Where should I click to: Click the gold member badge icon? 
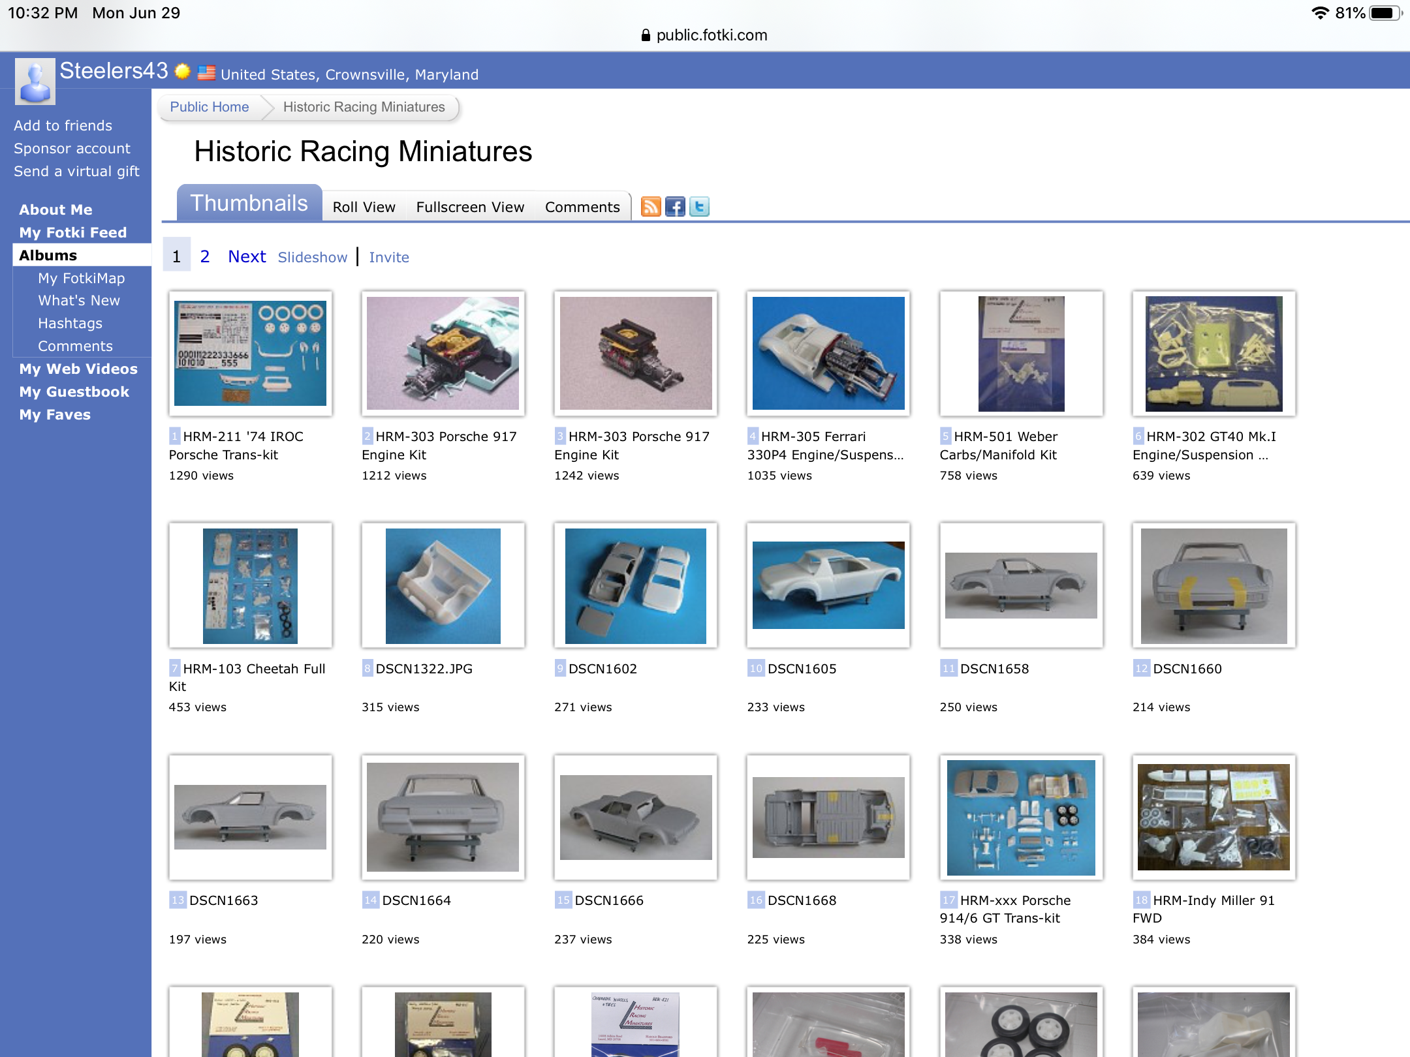pos(182,71)
